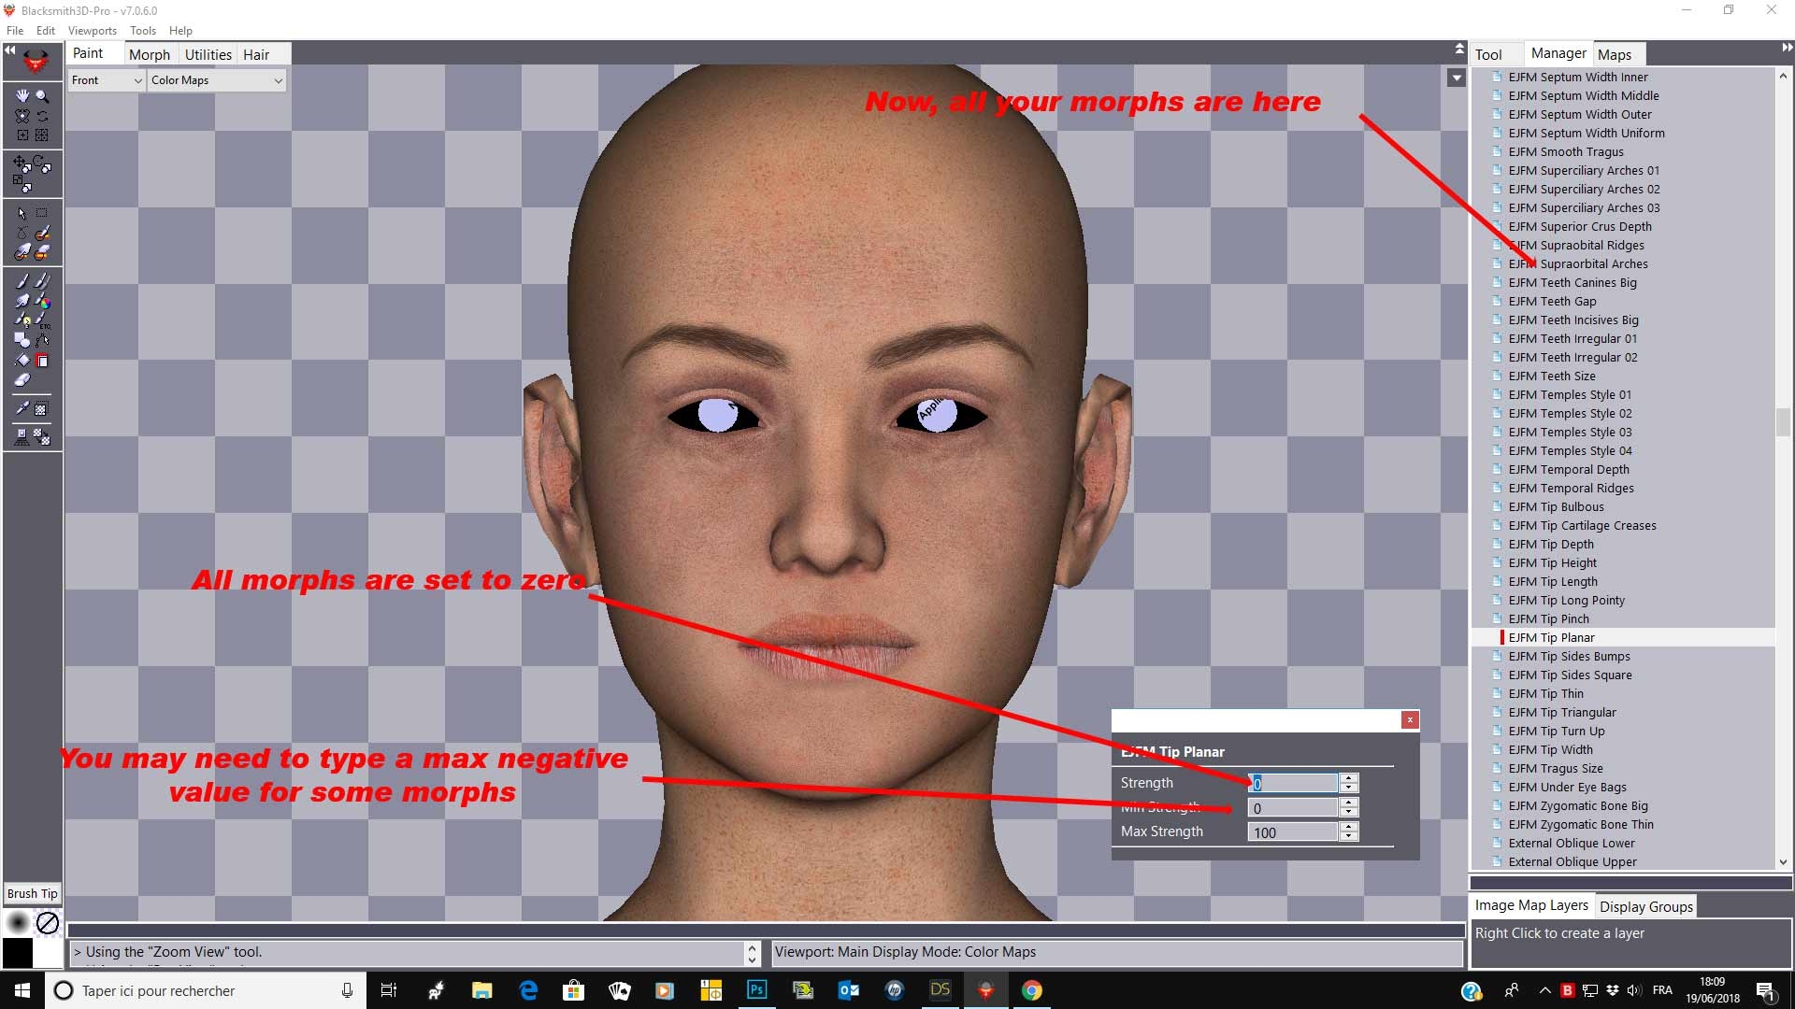The width and height of the screenshot is (1795, 1009).
Task: Select the EJFM Tip Planar morph entry
Action: 1552,637
